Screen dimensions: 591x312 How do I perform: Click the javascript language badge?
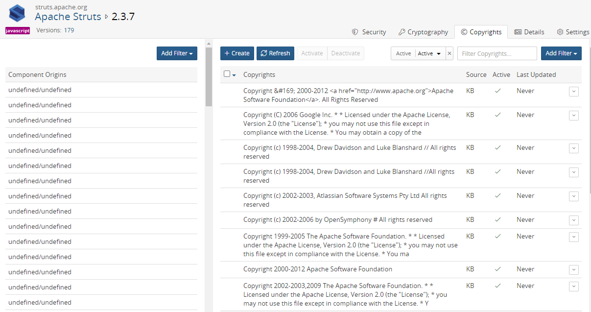click(18, 30)
